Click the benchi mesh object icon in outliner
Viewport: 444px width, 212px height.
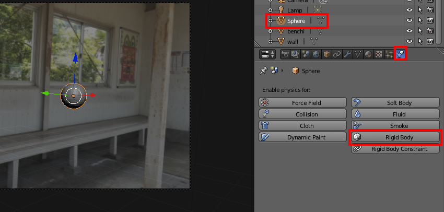tap(281, 31)
